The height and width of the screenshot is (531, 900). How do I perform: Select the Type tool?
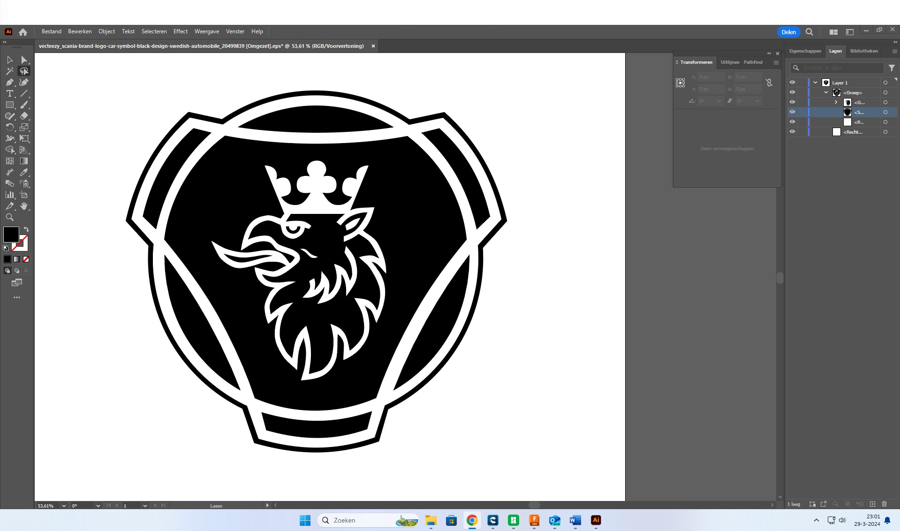[x=10, y=94]
